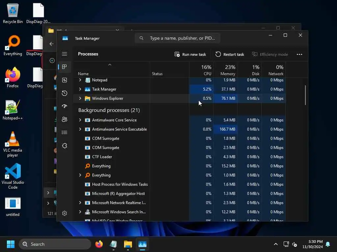
Task: Expand the Notepad process group
Action: [80, 80]
